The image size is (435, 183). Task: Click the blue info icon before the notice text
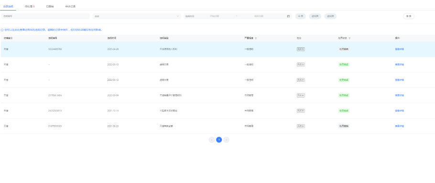pyautogui.click(x=2, y=30)
